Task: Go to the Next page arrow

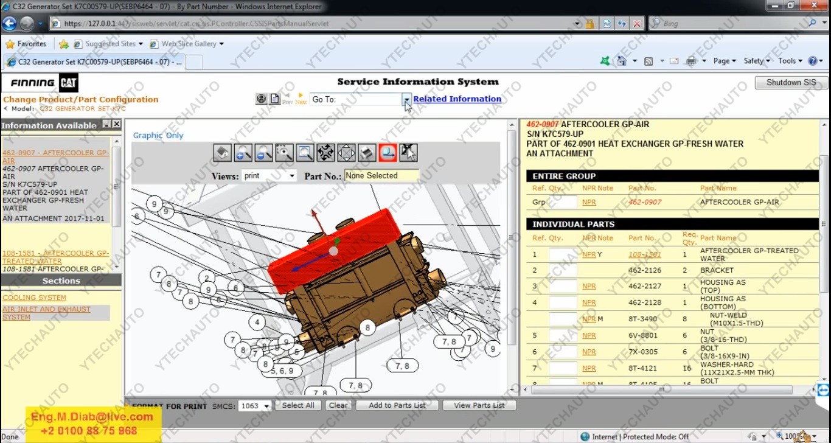Action: pos(301,99)
